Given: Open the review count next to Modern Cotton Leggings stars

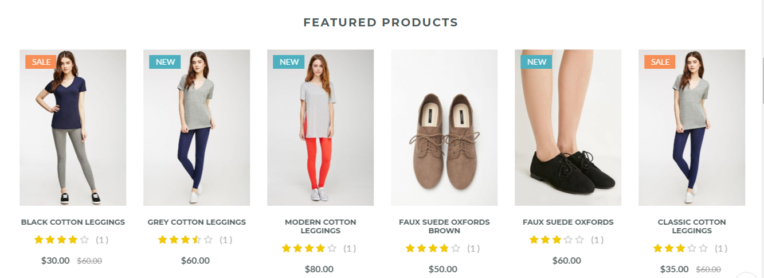Looking at the screenshot, I should 350,249.
